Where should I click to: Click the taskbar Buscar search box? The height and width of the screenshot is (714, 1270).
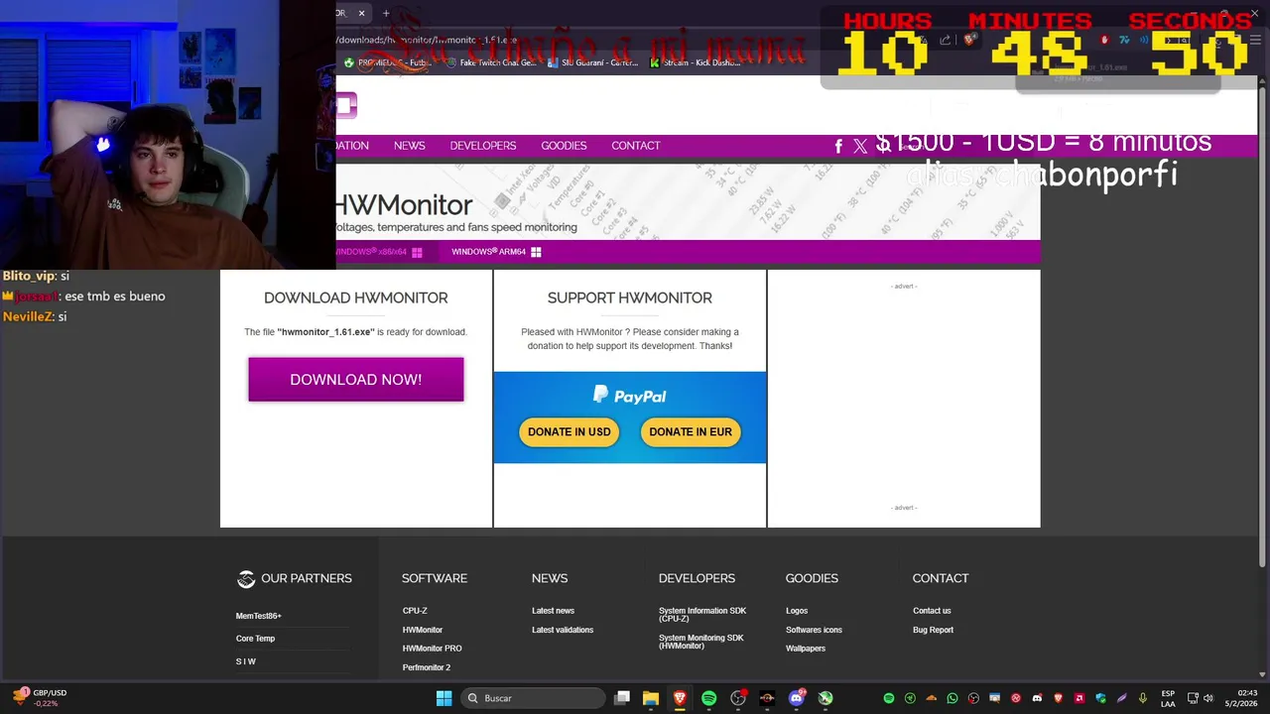tap(534, 698)
